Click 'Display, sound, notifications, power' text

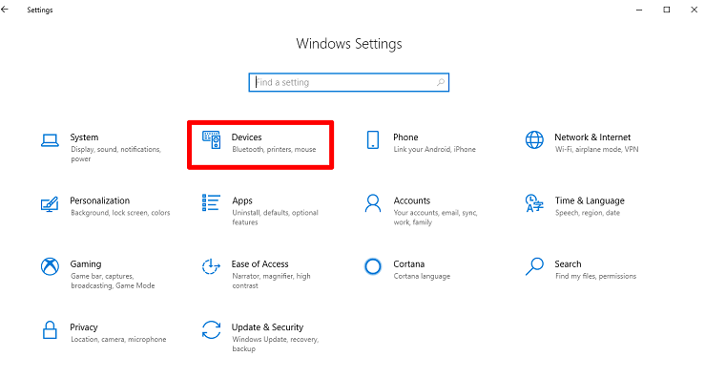click(115, 154)
